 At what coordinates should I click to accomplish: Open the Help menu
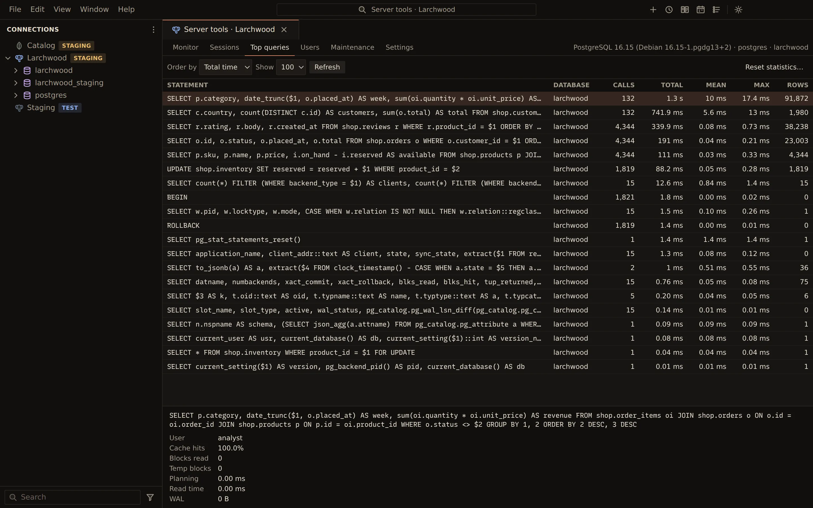(x=126, y=9)
